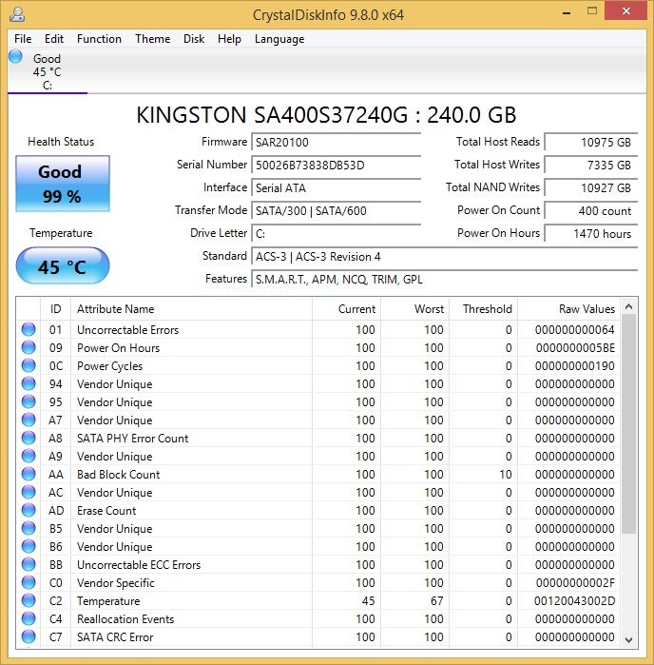Click the ID column header

(x=55, y=309)
